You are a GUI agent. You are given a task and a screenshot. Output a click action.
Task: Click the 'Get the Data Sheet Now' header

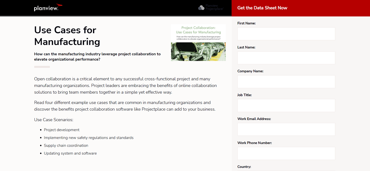262,8
